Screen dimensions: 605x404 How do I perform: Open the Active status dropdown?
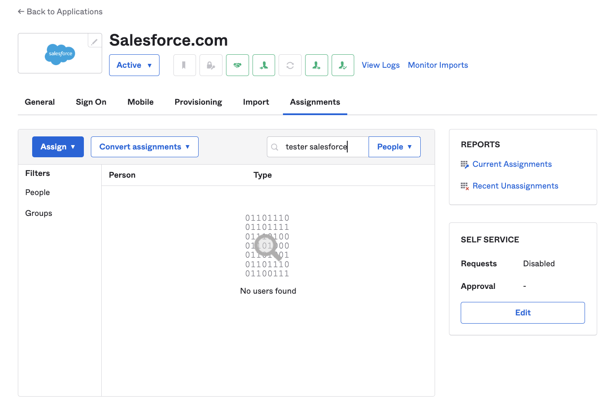[x=134, y=65]
